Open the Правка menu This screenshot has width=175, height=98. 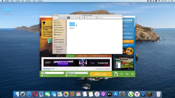tap(17, 1)
